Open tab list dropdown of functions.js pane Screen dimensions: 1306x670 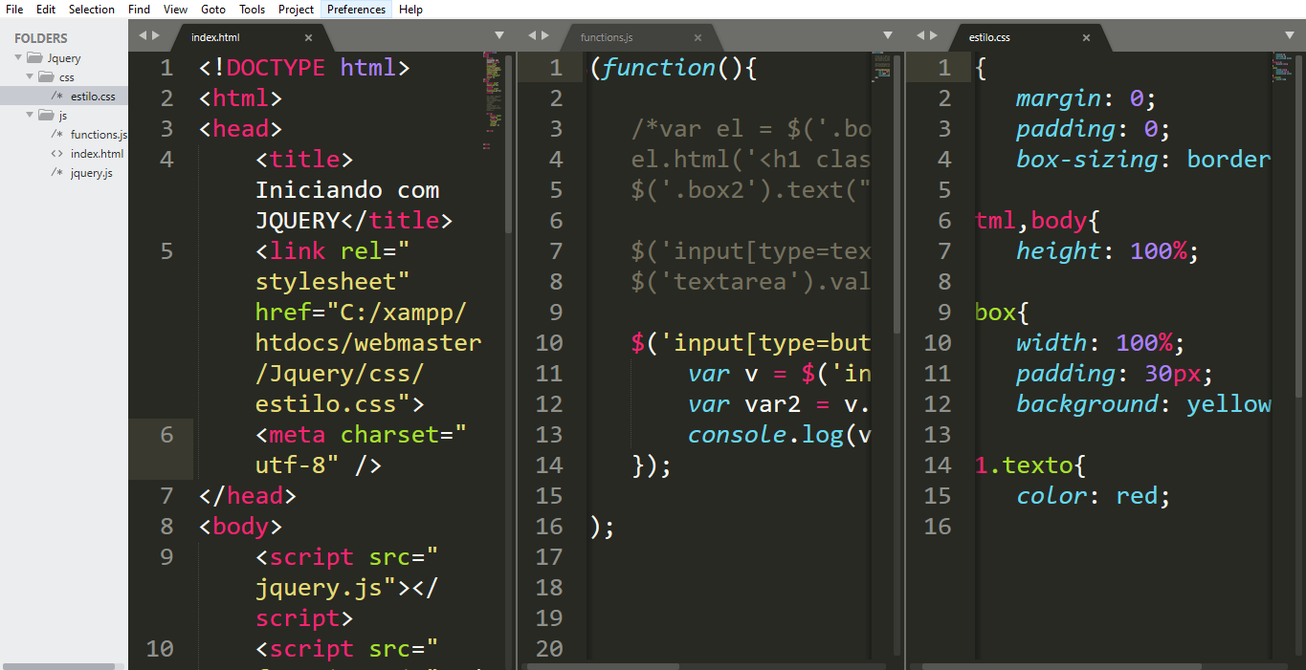(x=887, y=35)
